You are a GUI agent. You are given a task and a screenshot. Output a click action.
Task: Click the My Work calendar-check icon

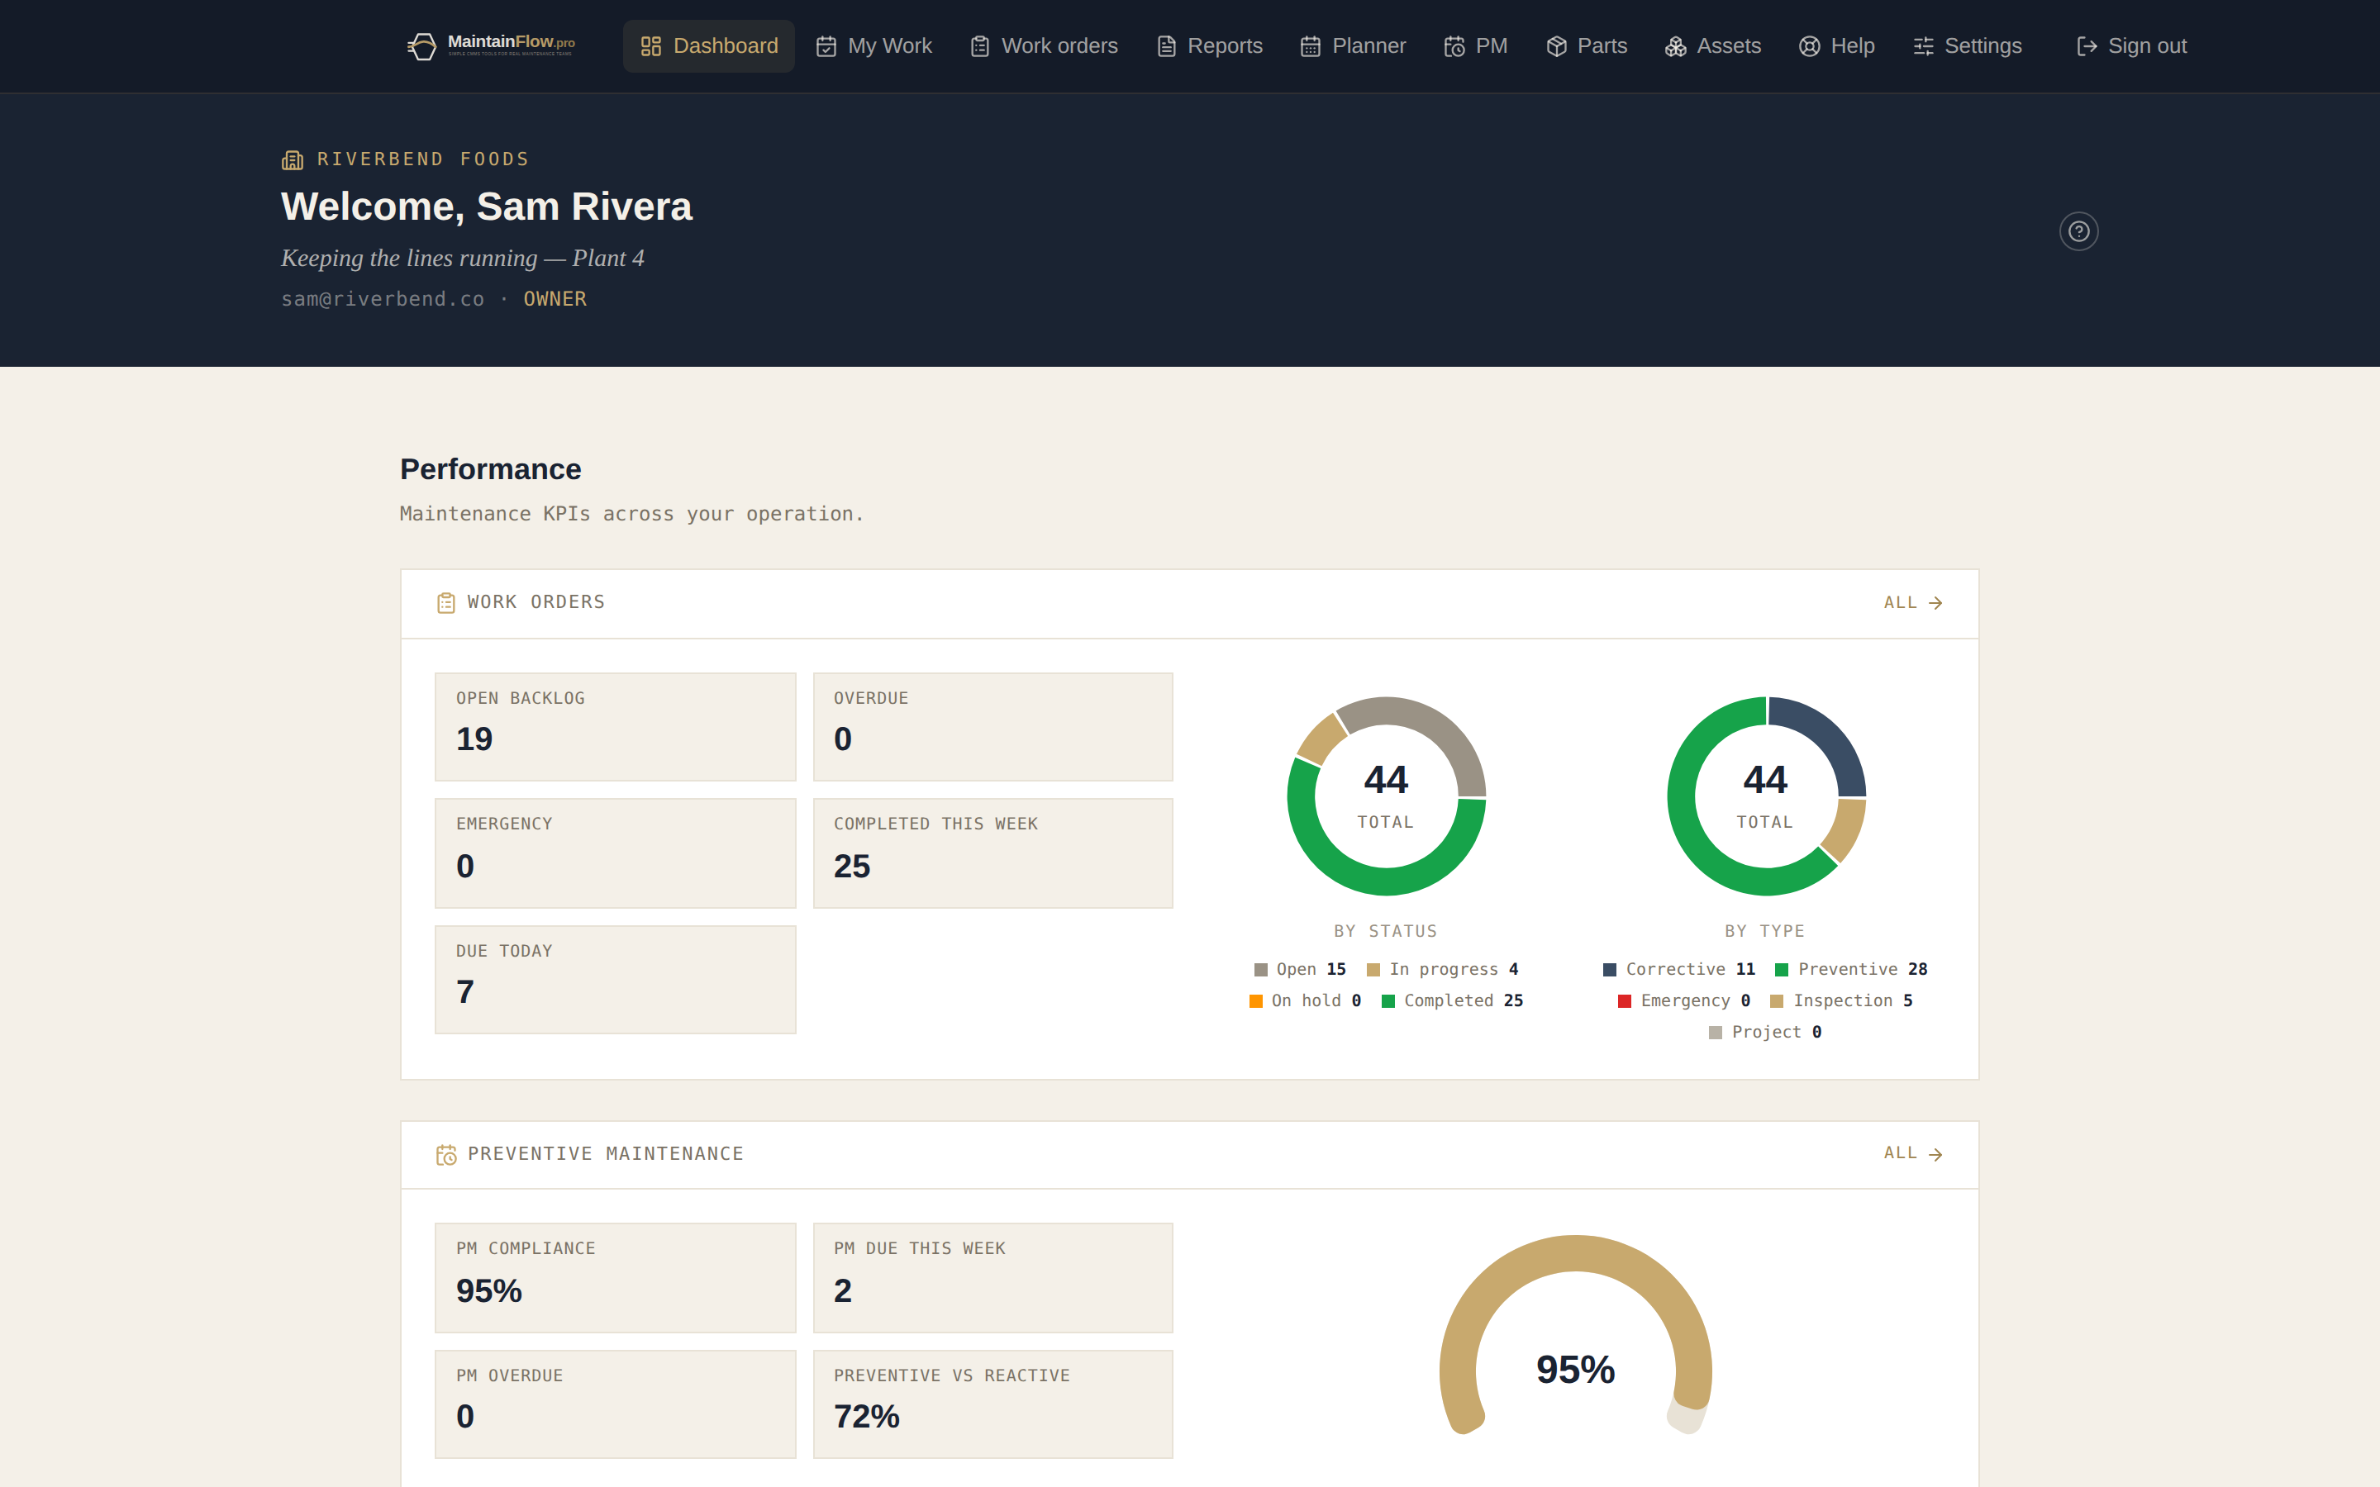(826, 46)
